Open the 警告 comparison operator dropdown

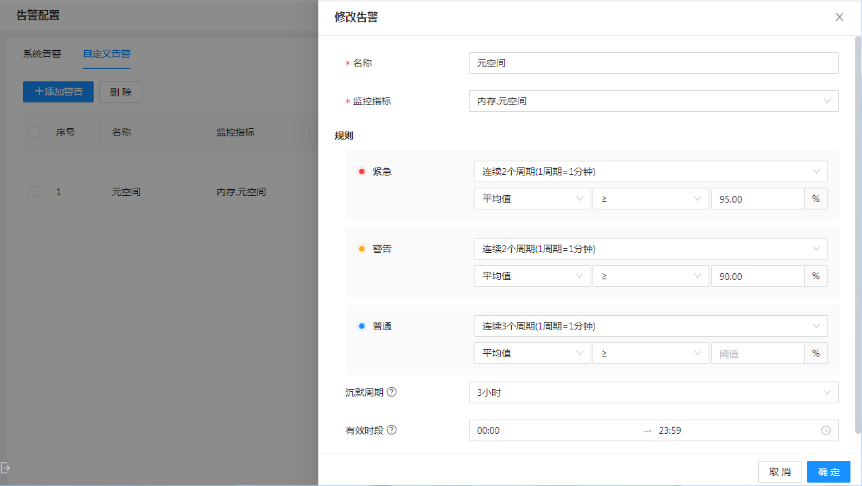(650, 276)
